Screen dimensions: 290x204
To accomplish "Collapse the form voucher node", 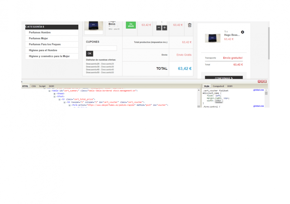I will click(x=69, y=105).
